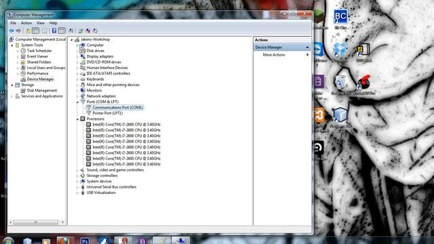Select Communications Port (COM1)
The width and height of the screenshot is (434, 244).
pyautogui.click(x=117, y=107)
